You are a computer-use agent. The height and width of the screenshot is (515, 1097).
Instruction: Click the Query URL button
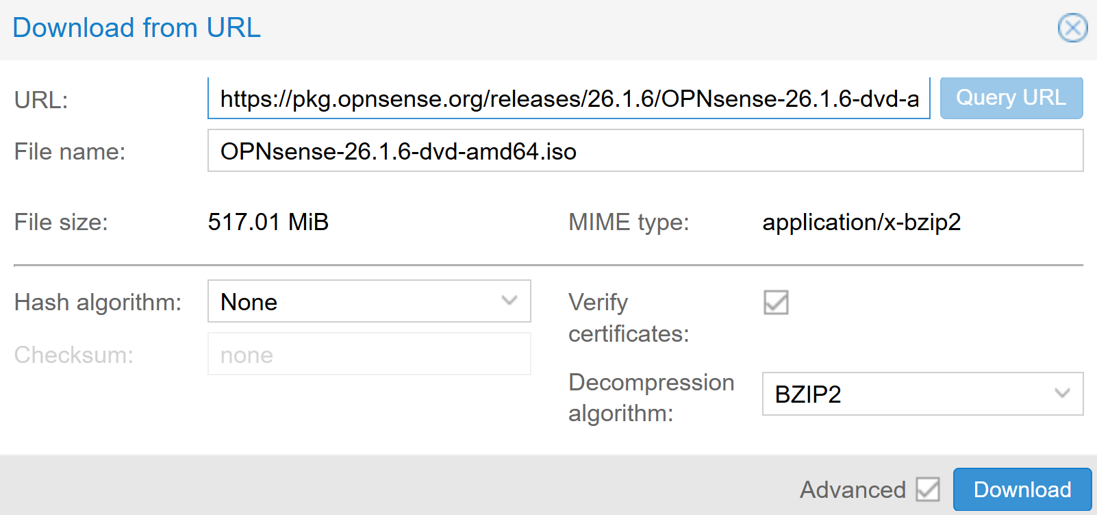point(1011,99)
